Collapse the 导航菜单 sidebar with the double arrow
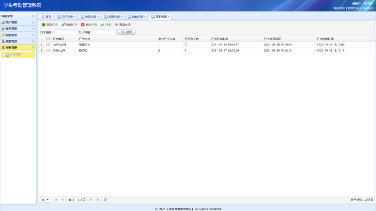Viewport: 376px width, 211px height. tap(33, 16)
